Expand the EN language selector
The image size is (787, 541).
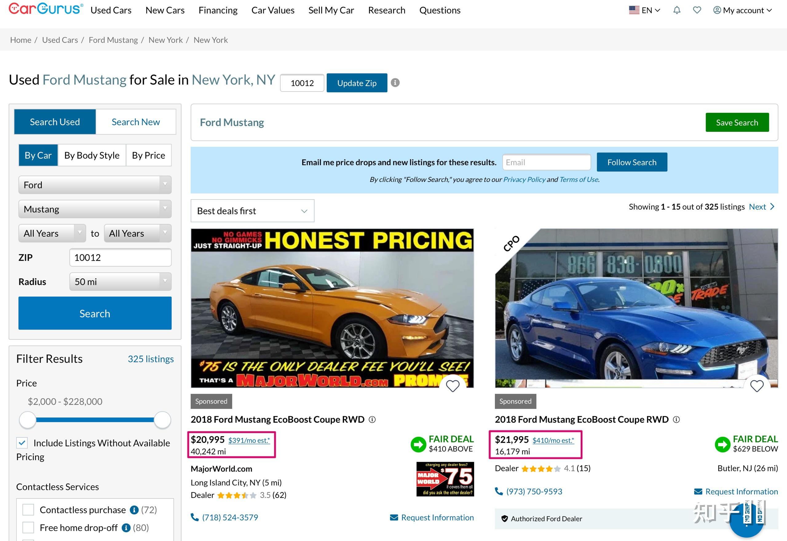point(645,10)
